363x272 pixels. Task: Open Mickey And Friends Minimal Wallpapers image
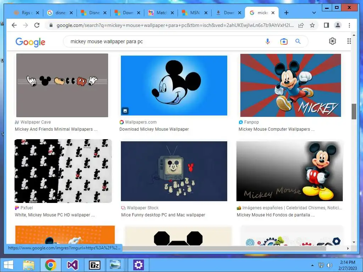(62, 85)
